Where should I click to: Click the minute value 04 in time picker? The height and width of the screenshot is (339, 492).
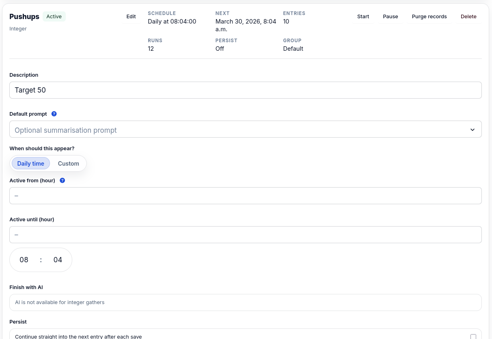click(58, 260)
